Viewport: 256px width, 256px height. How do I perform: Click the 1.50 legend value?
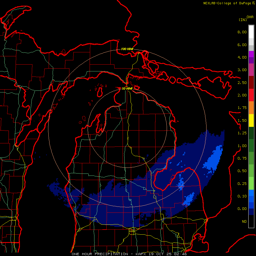242,121
